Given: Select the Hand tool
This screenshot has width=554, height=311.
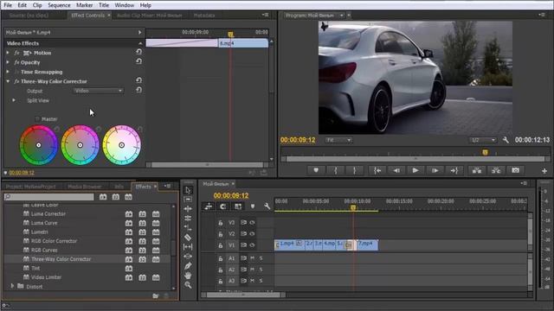Looking at the screenshot, I should click(x=188, y=276).
